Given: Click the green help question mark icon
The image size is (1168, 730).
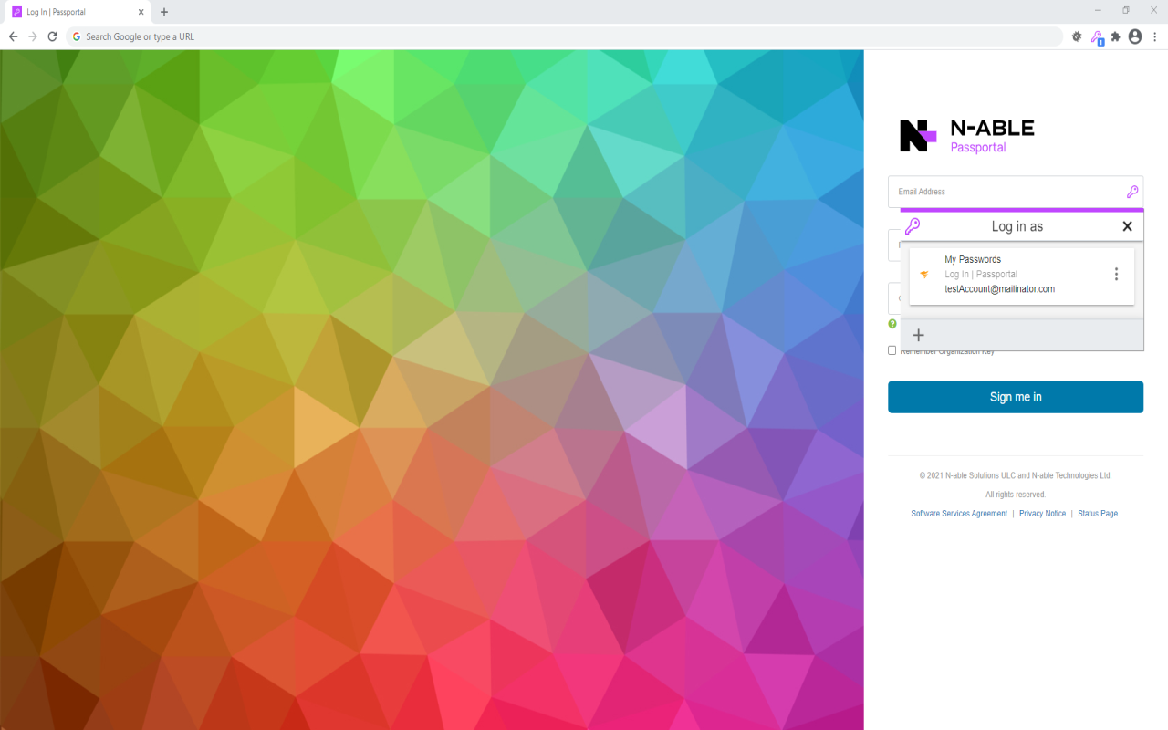Looking at the screenshot, I should 892,324.
